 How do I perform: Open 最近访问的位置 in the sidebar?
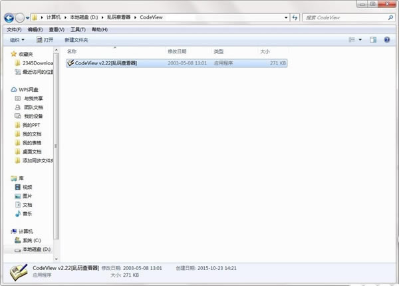pyautogui.click(x=34, y=72)
